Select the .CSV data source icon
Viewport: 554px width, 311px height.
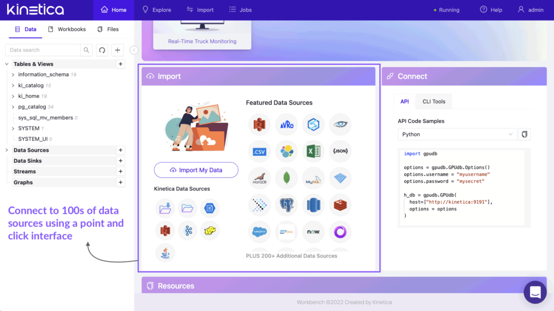tap(259, 152)
